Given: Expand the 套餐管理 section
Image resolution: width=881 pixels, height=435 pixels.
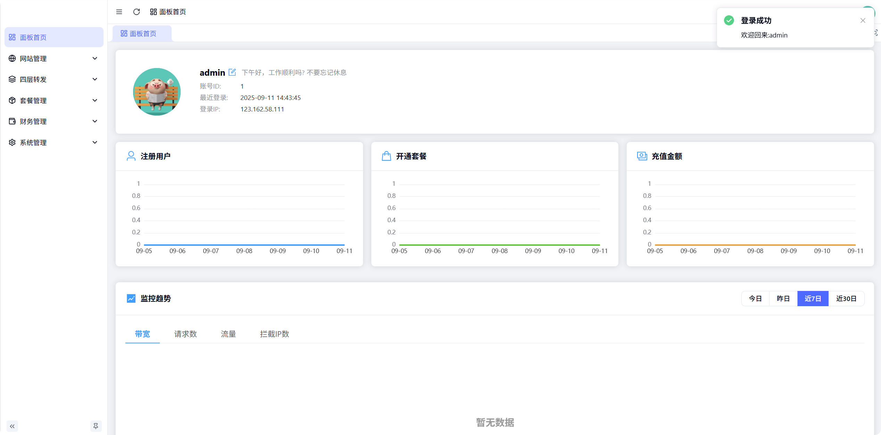Looking at the screenshot, I should (x=53, y=100).
